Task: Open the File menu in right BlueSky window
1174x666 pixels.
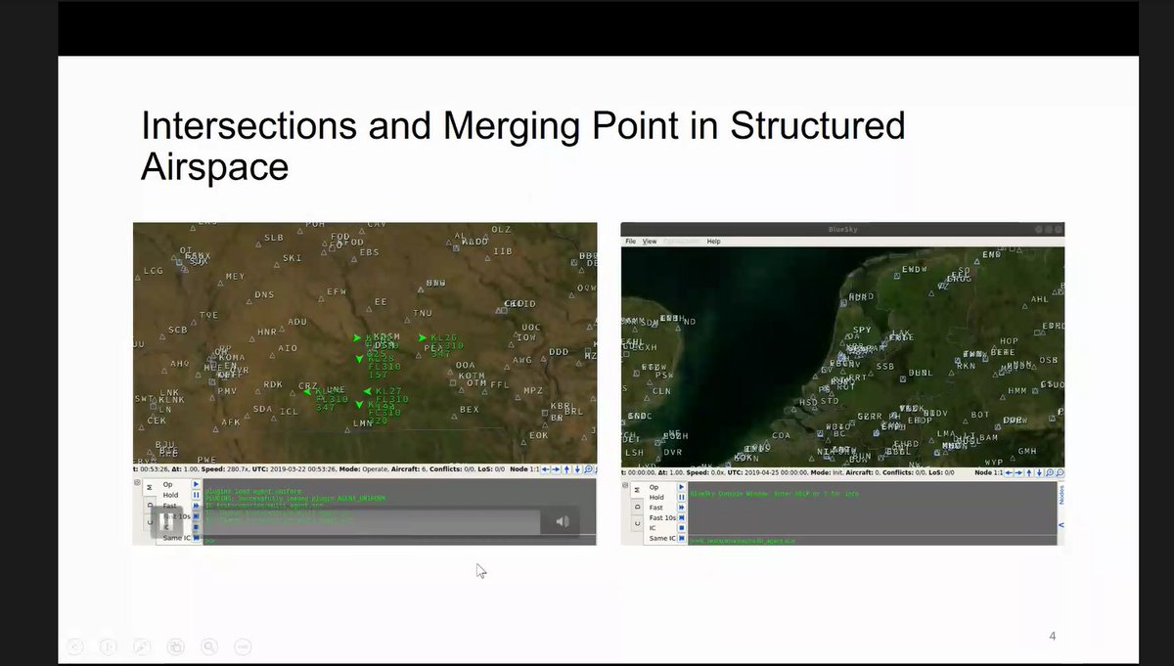Action: [x=631, y=241]
